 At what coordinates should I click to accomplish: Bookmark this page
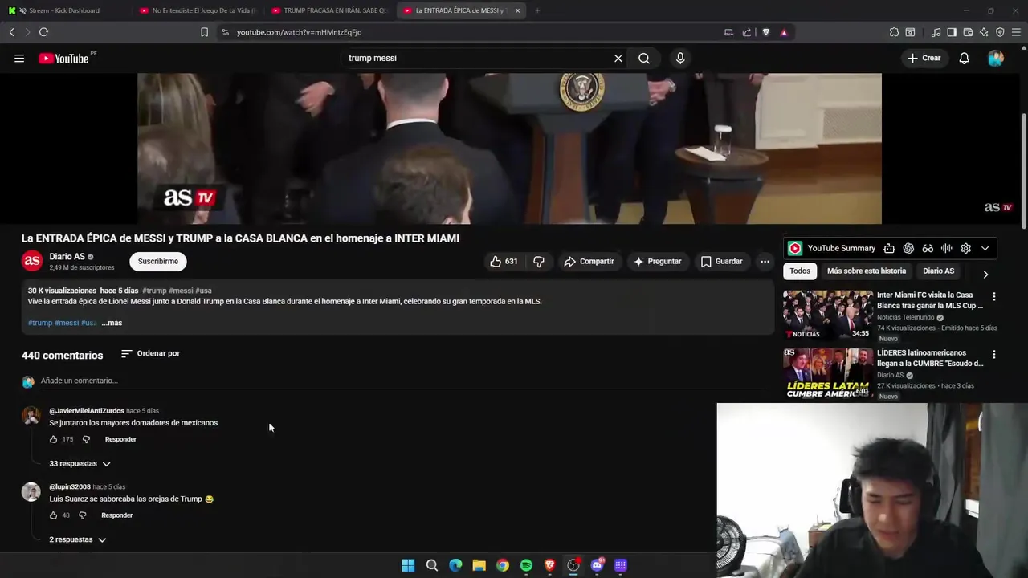click(204, 32)
